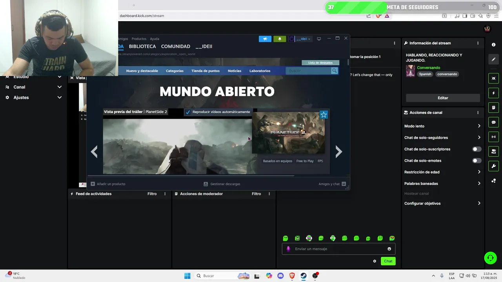This screenshot has height=282, width=502.
Task: Click the green Chat send button
Action: (x=388, y=261)
